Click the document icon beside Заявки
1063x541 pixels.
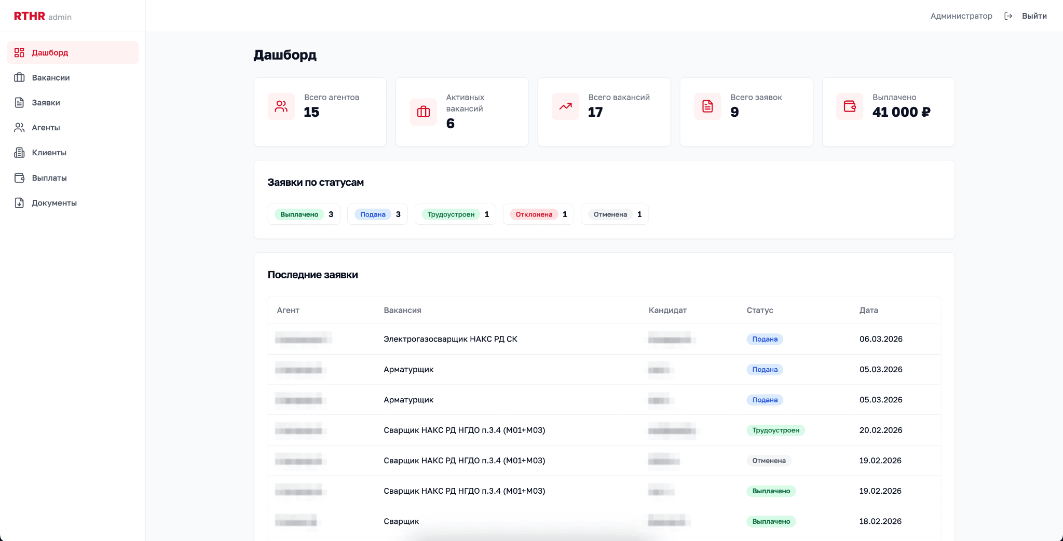(x=19, y=102)
